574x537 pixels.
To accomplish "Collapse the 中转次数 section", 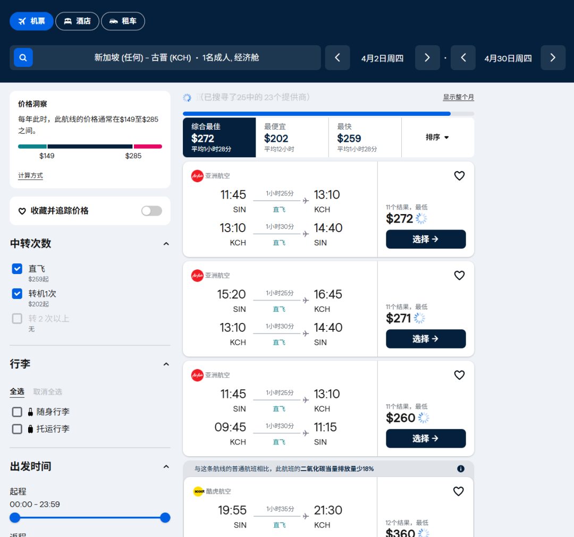I will click(x=166, y=244).
